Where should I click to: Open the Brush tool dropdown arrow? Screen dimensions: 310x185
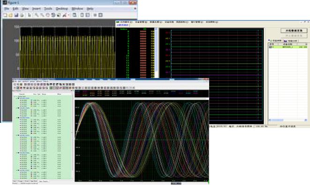point(68,15)
